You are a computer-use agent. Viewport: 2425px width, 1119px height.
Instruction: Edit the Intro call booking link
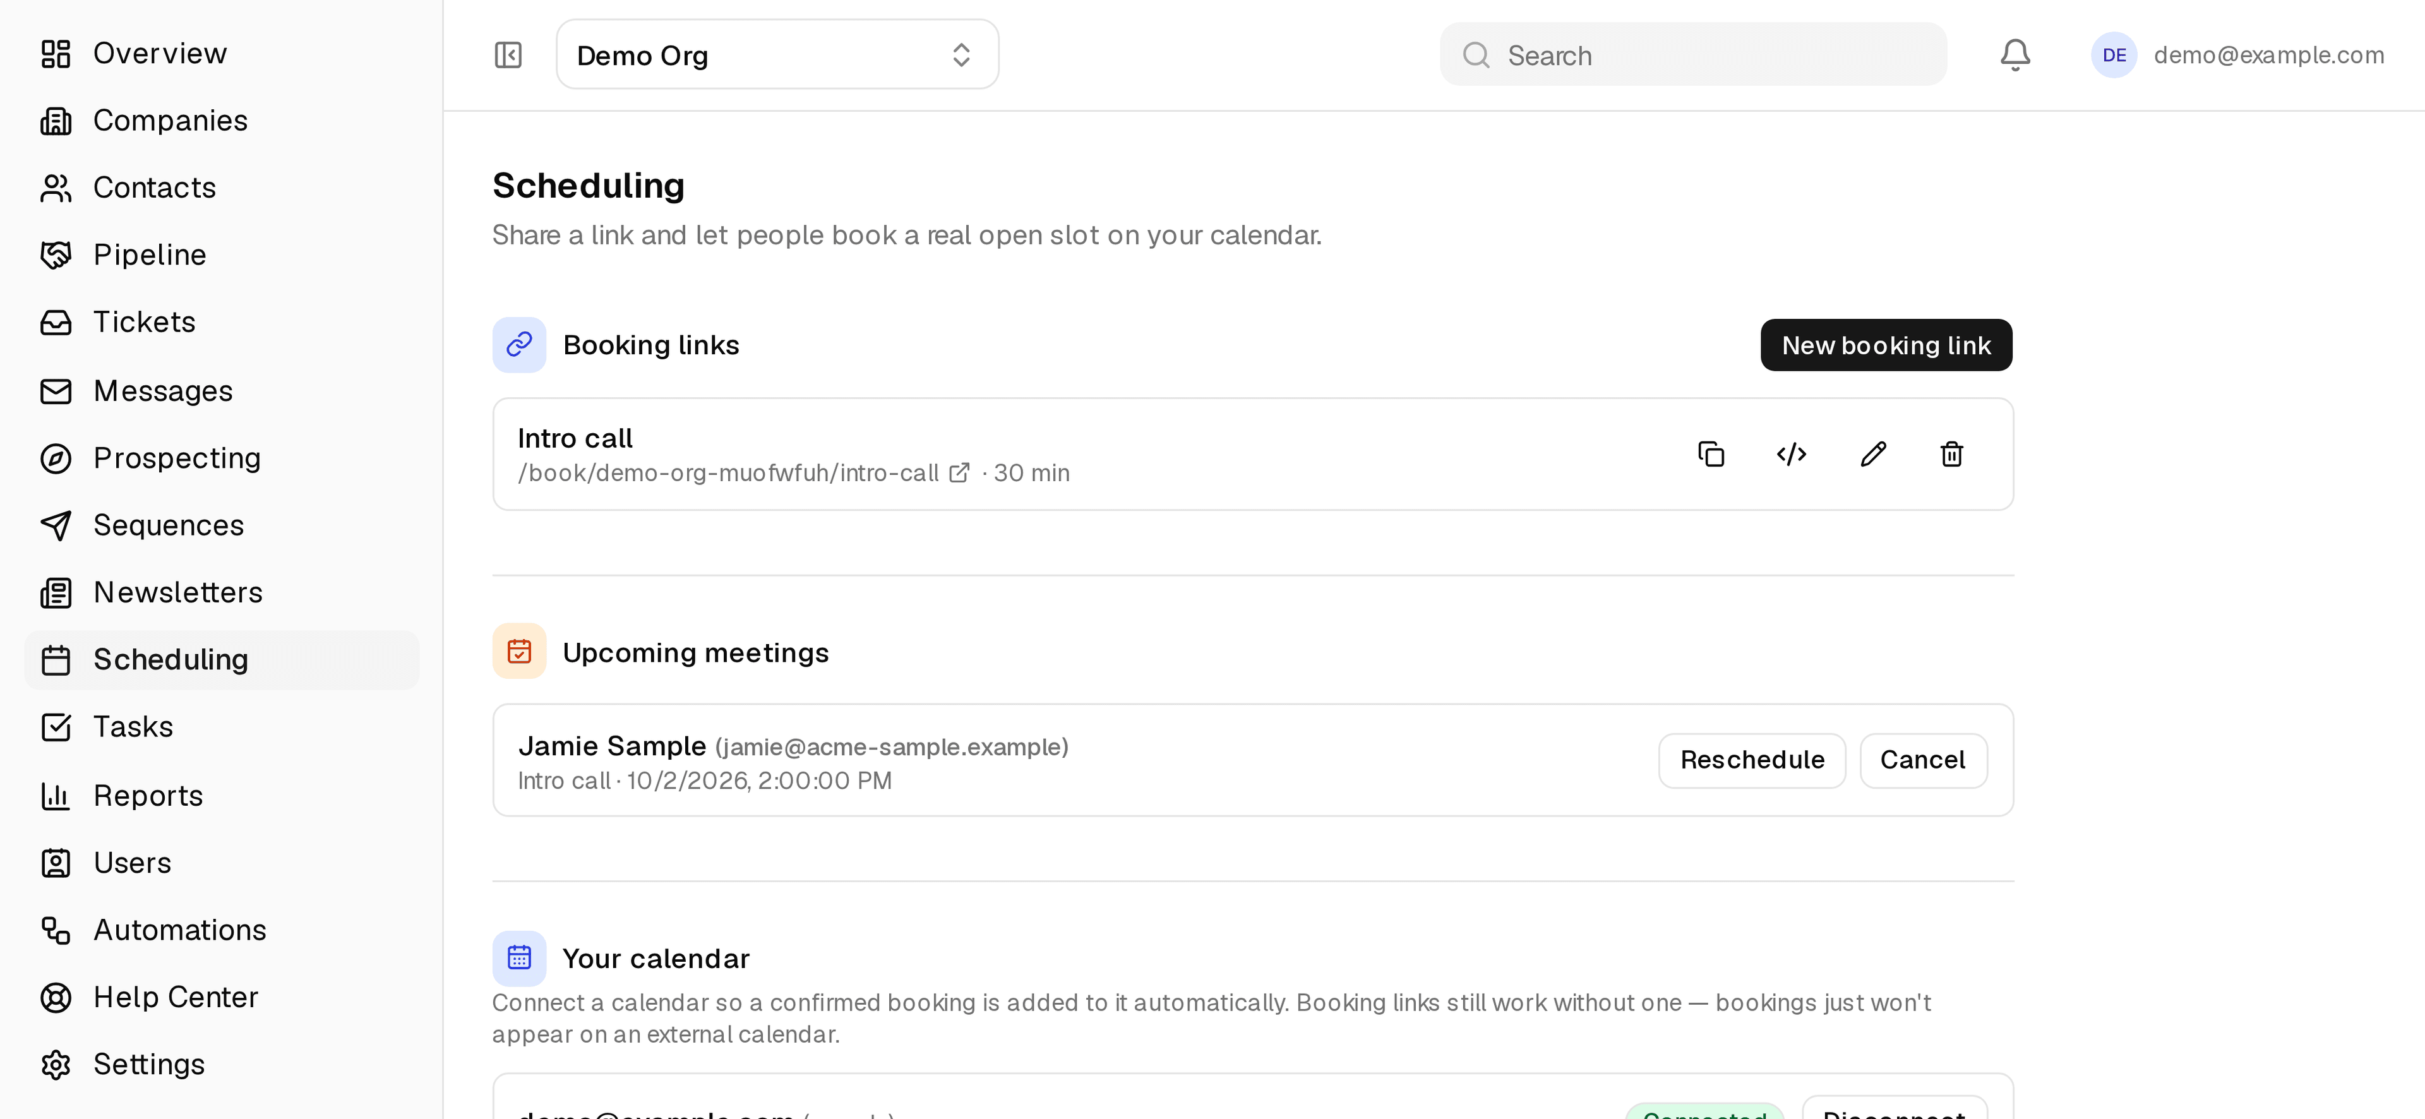[1872, 455]
